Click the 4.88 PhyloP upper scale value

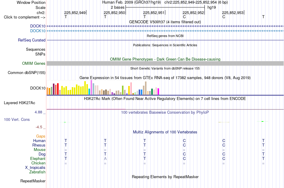tap(38, 112)
